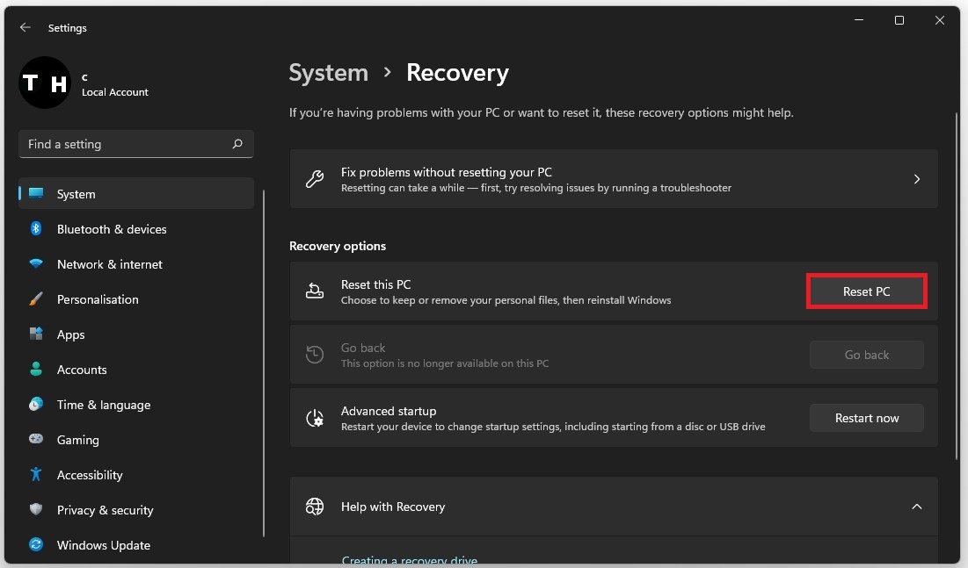Navigate to System in the breadcrumb
This screenshot has height=568, width=968.
point(328,73)
